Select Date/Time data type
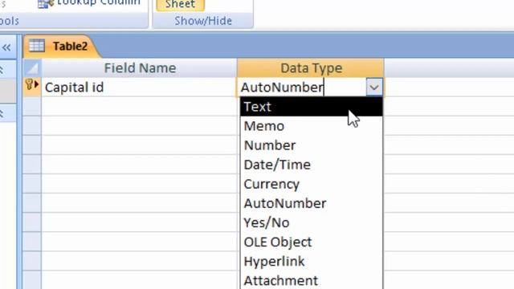This screenshot has height=289, width=514. click(311, 165)
